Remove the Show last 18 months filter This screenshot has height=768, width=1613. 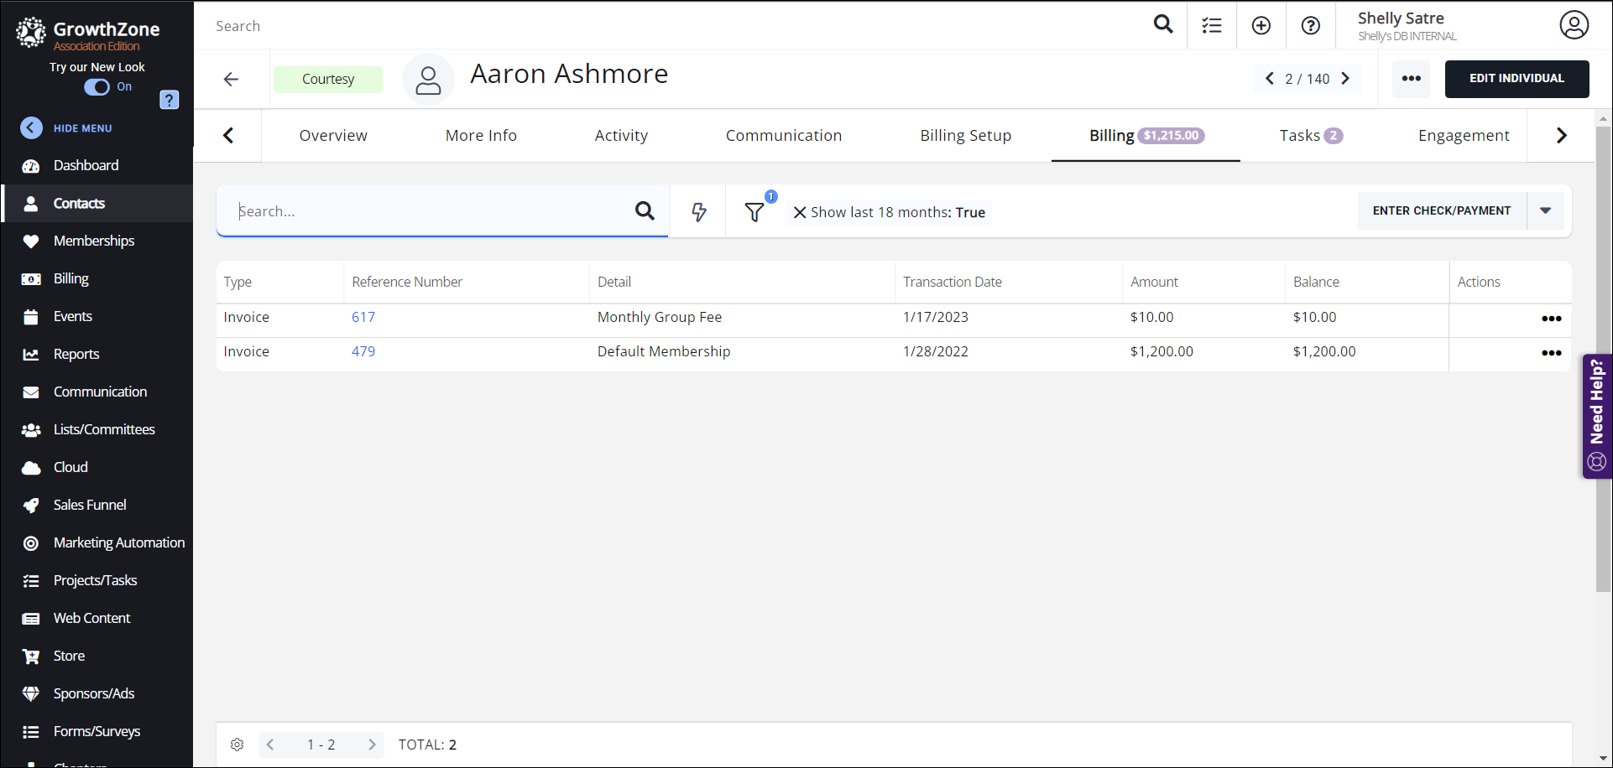pos(800,213)
